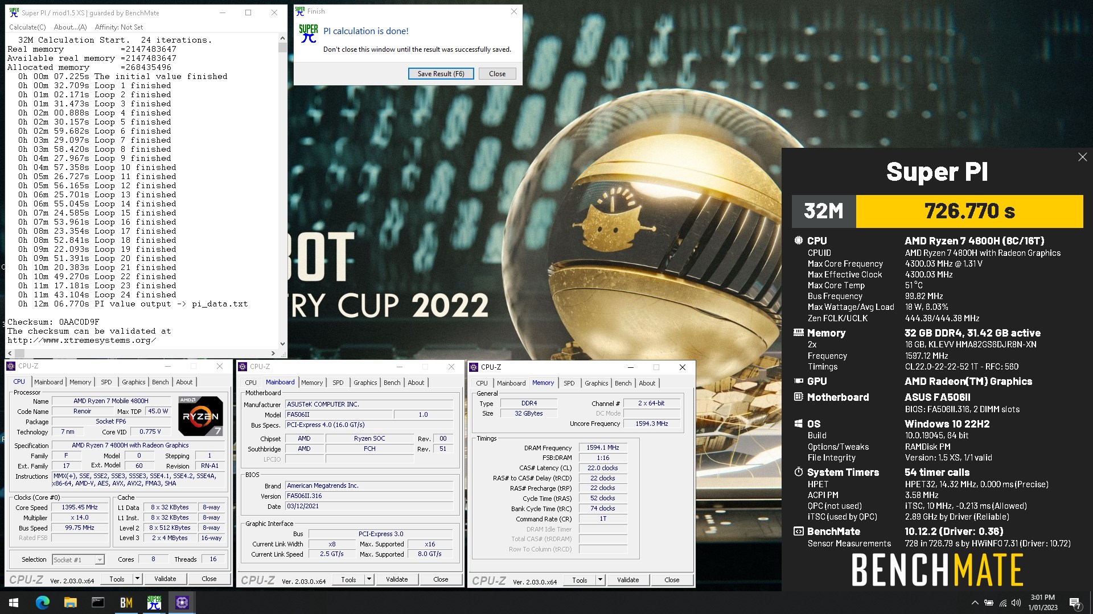The width and height of the screenshot is (1093, 614).
Task: Click Checksum: 0AAC0D9F line in log
Action: pyautogui.click(x=54, y=322)
